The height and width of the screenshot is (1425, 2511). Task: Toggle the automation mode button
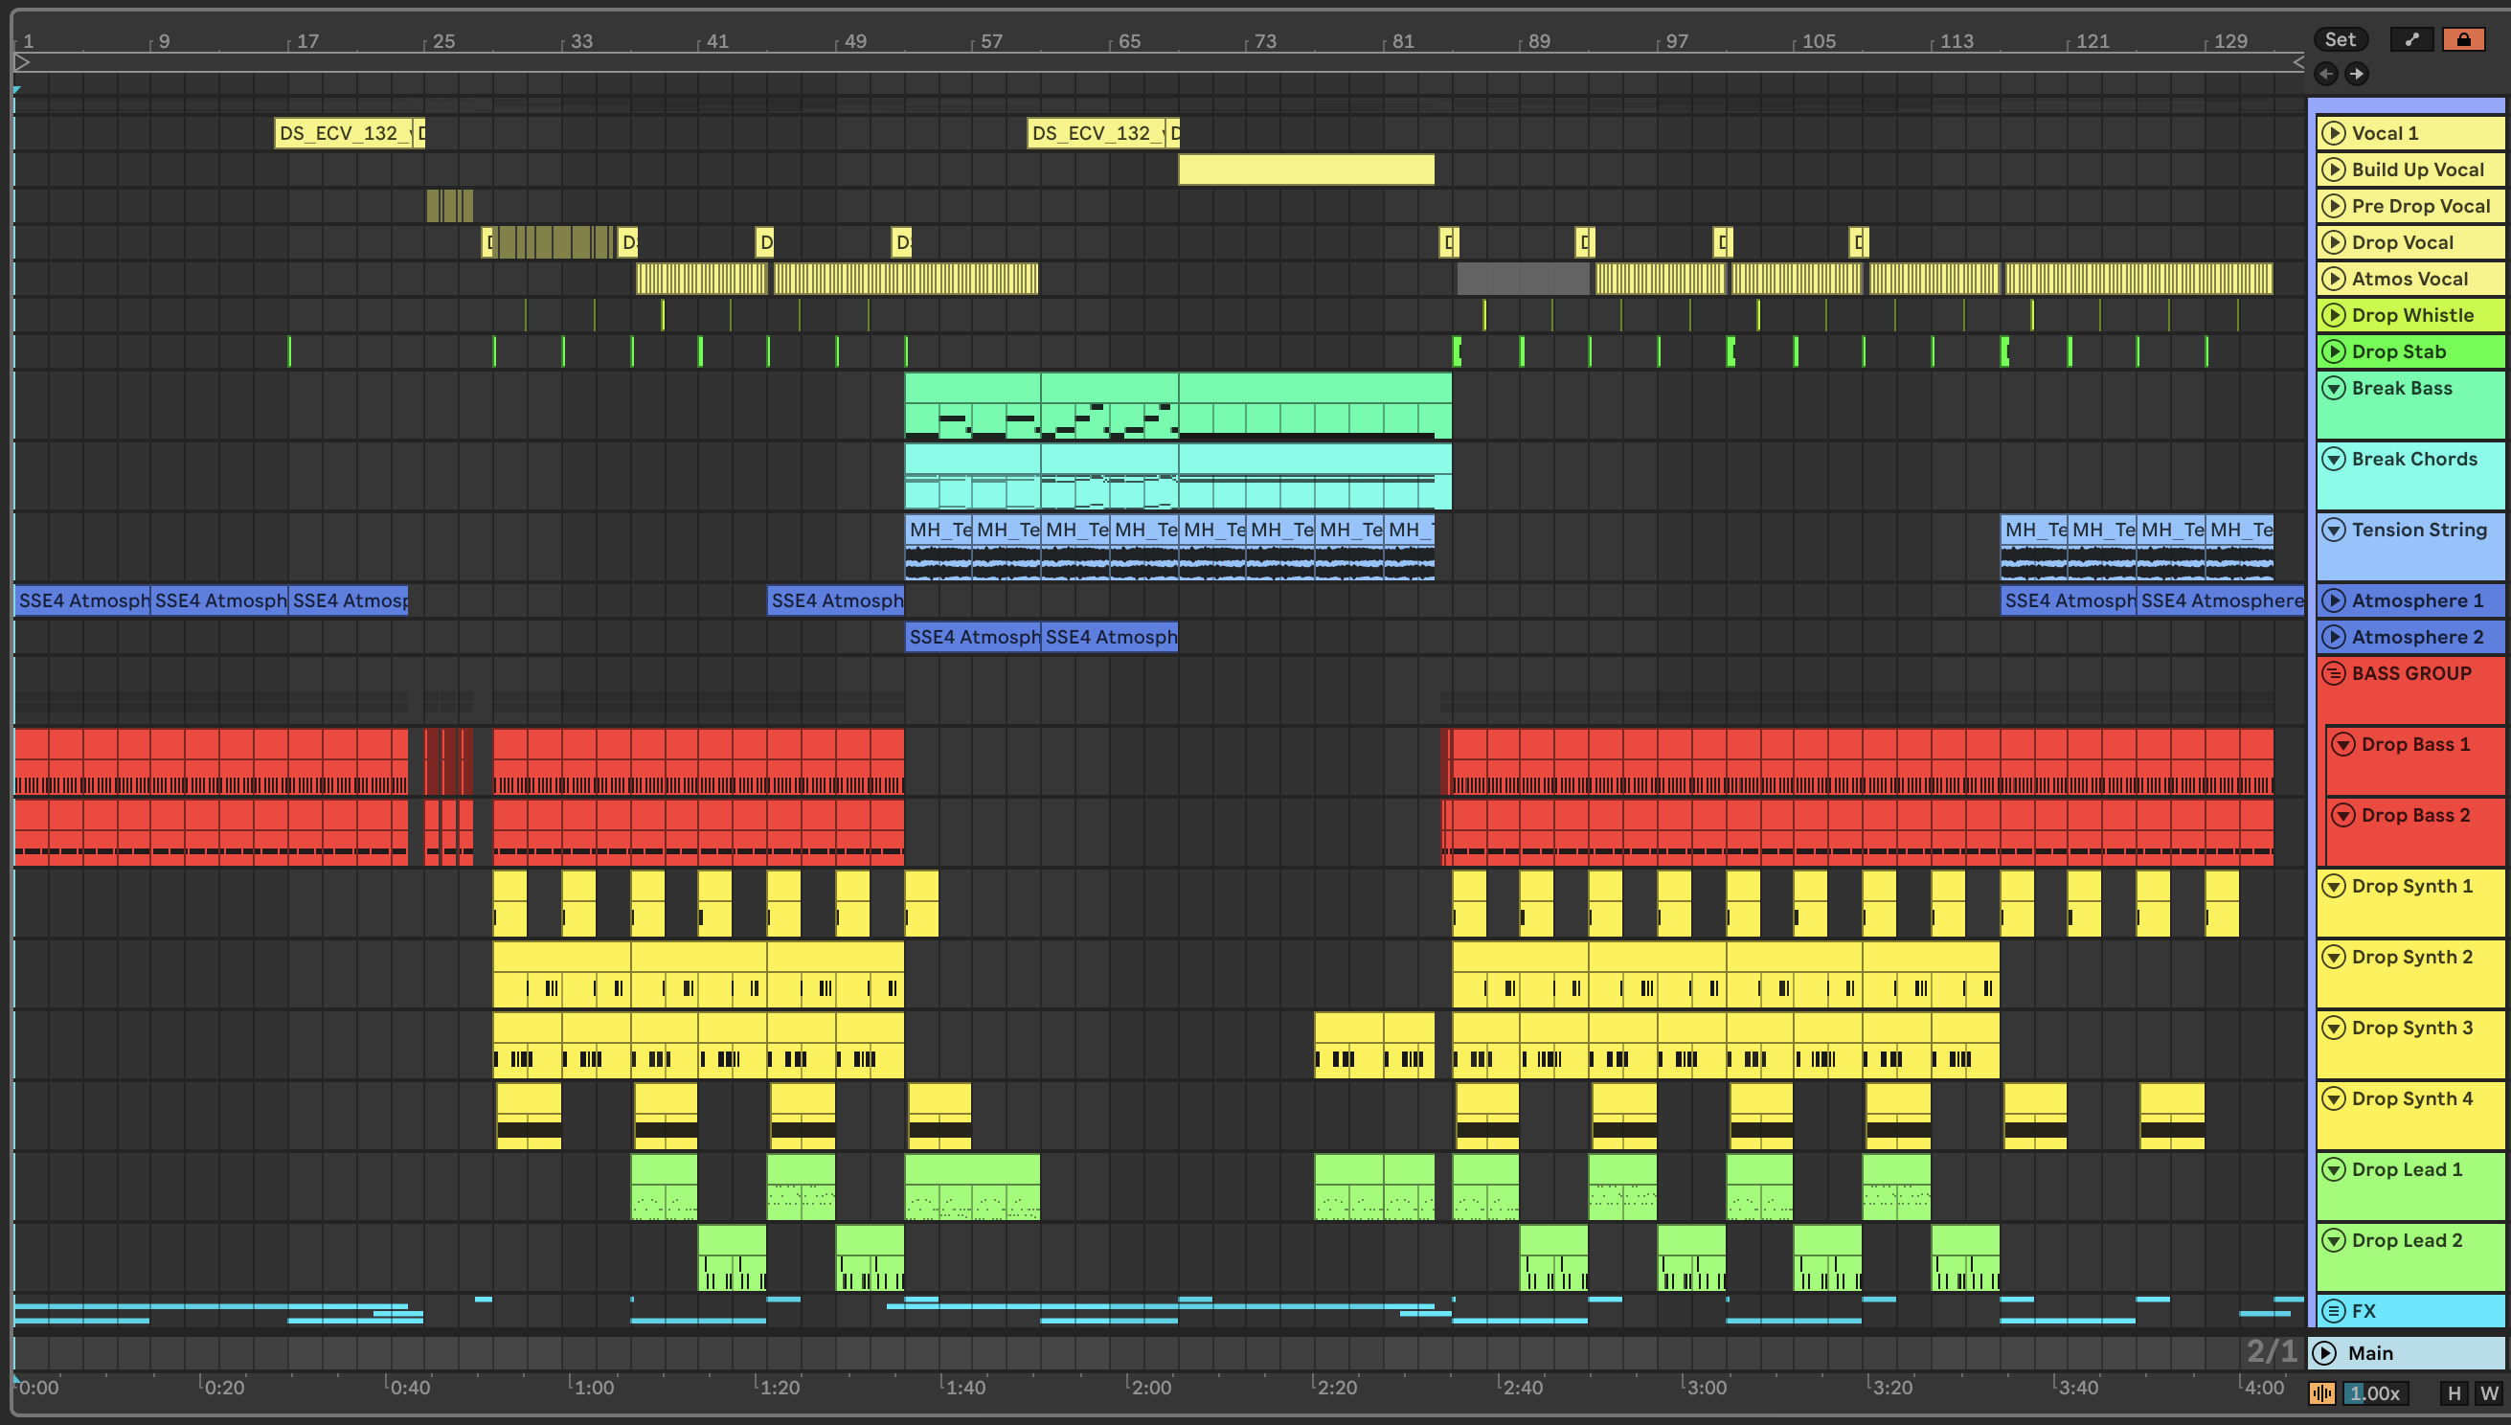tap(2411, 39)
